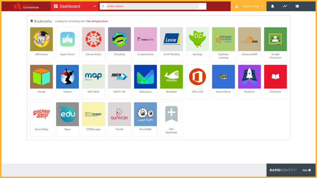Click Add Bookmark plus tile
Viewport: 317px width, 178px height.
pyautogui.click(x=172, y=119)
